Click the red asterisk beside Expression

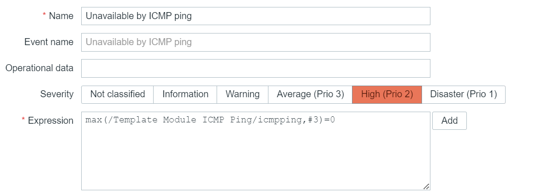coord(23,120)
